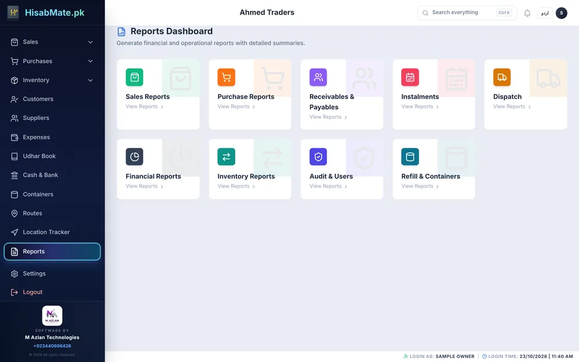Click the Logout label in sidebar
The width and height of the screenshot is (579, 362).
[x=32, y=292]
